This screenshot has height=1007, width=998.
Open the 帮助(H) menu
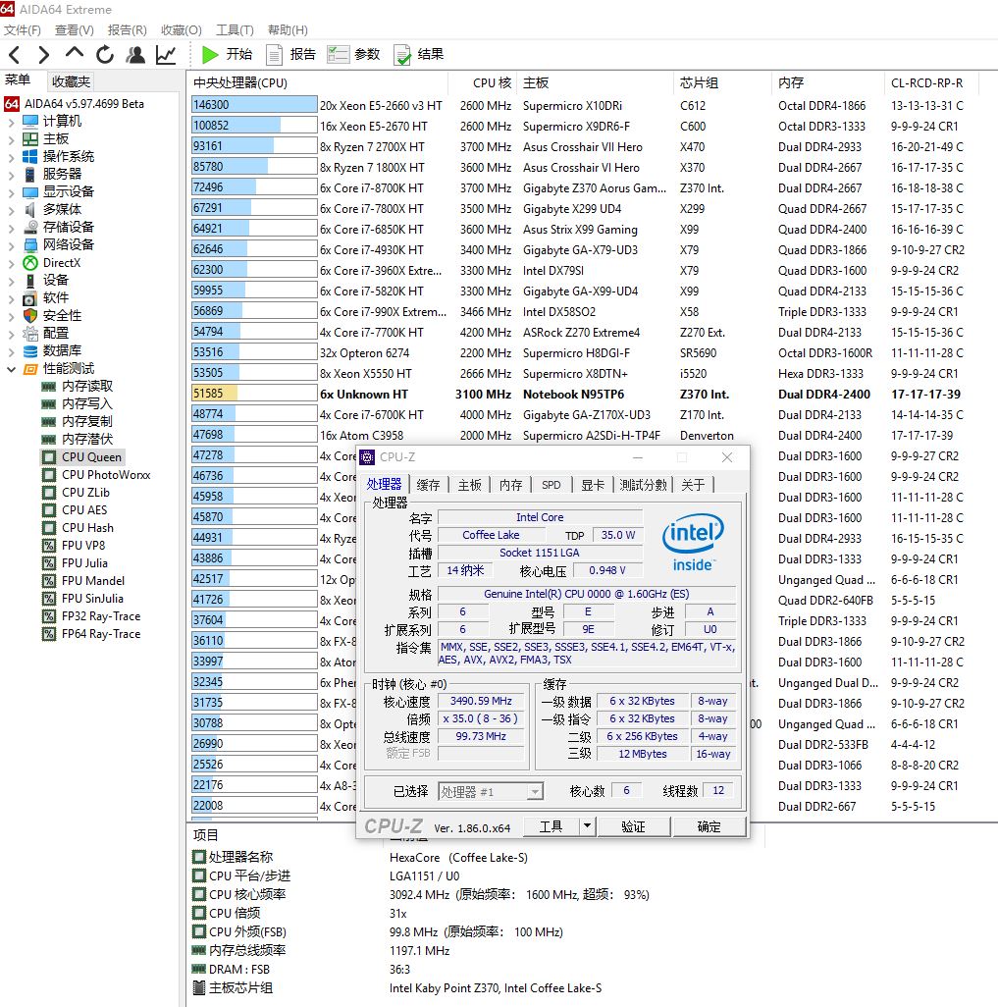pos(288,30)
